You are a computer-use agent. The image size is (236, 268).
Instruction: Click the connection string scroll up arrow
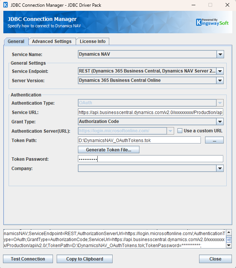229,232
